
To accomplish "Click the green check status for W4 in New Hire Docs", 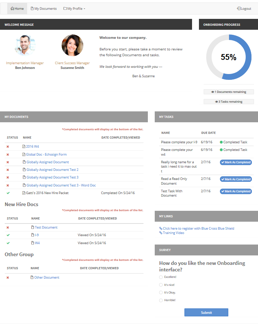I will click(8, 243).
